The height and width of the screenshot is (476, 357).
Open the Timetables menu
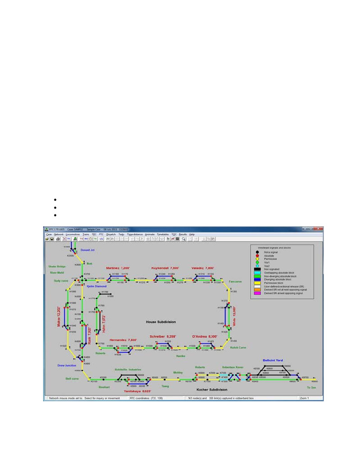click(x=163, y=234)
